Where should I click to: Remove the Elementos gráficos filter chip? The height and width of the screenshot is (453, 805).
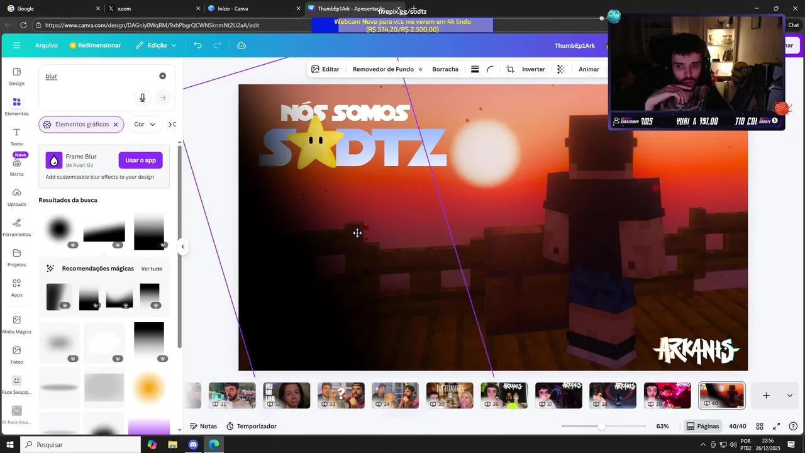coord(115,124)
